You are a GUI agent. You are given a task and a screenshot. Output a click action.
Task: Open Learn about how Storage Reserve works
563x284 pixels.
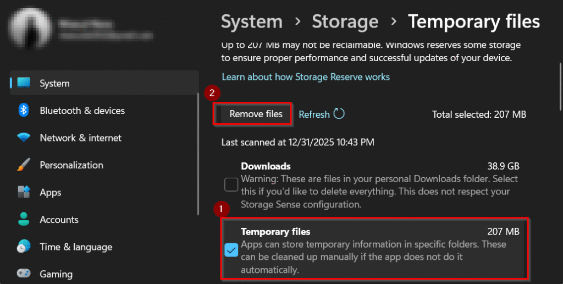click(306, 77)
